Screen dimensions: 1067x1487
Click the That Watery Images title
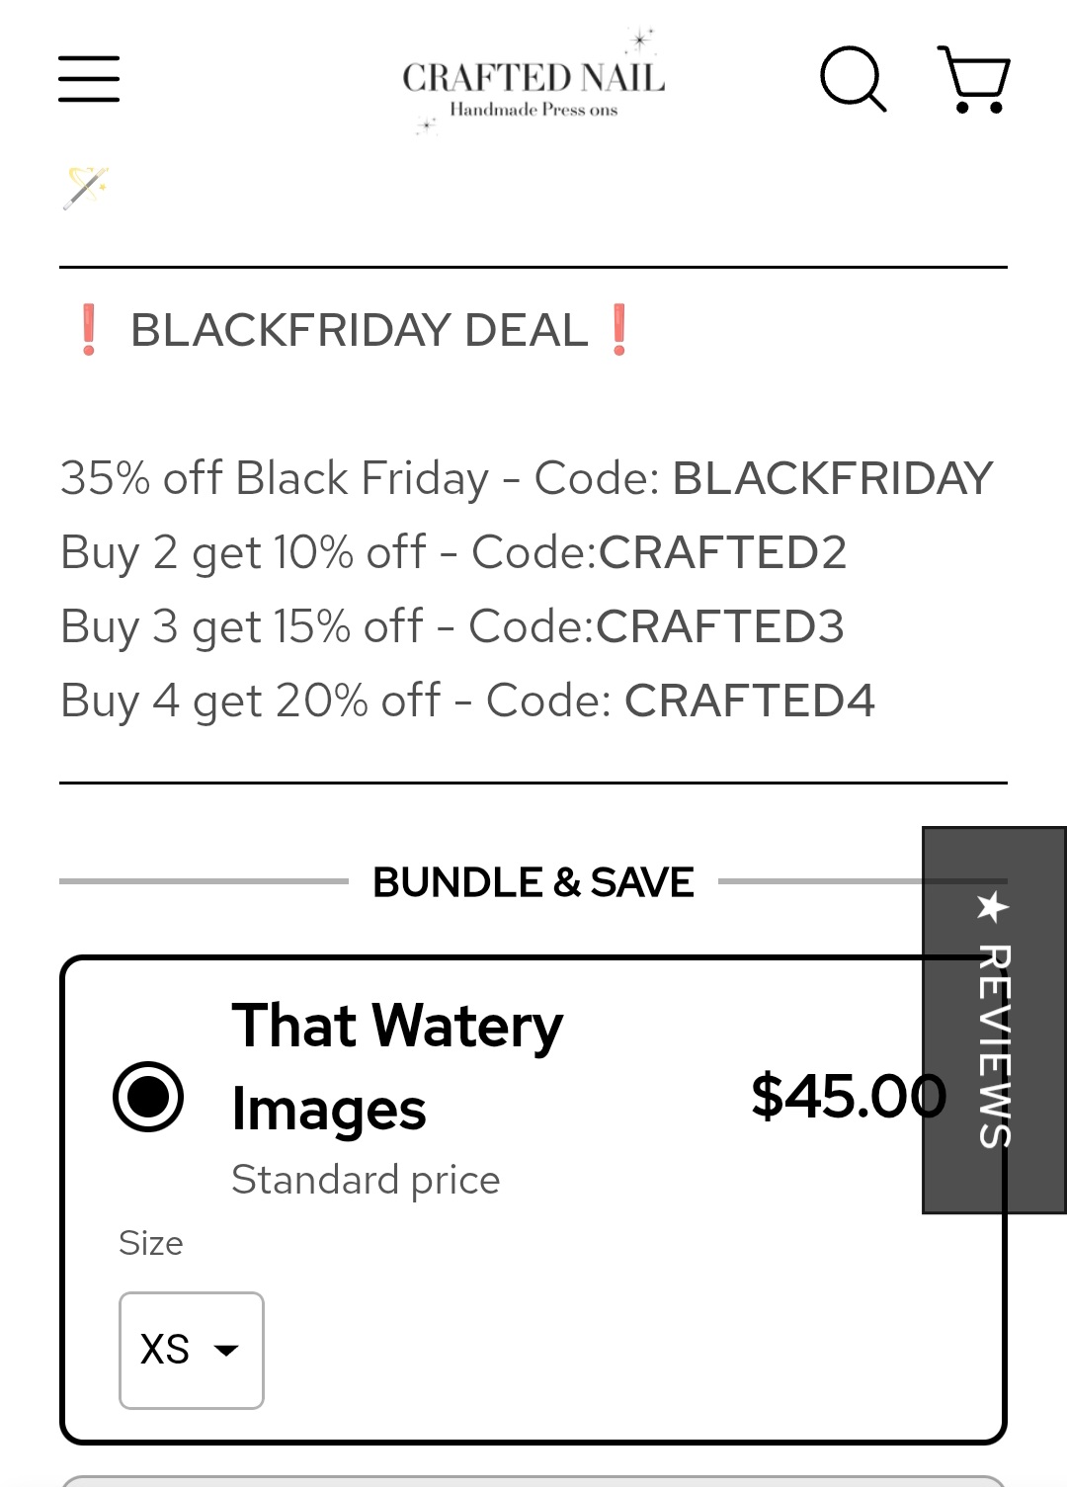[397, 1066]
